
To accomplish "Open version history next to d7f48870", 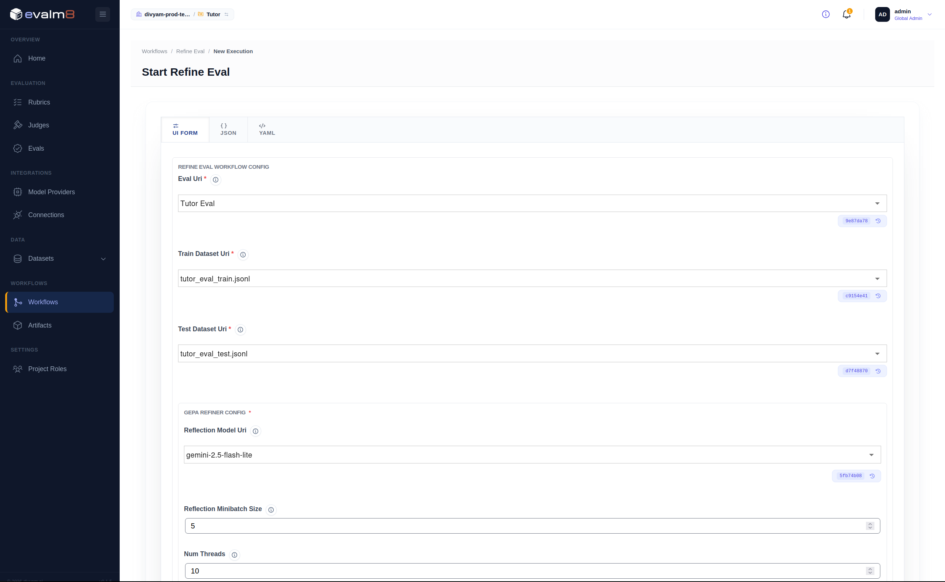I will [878, 371].
